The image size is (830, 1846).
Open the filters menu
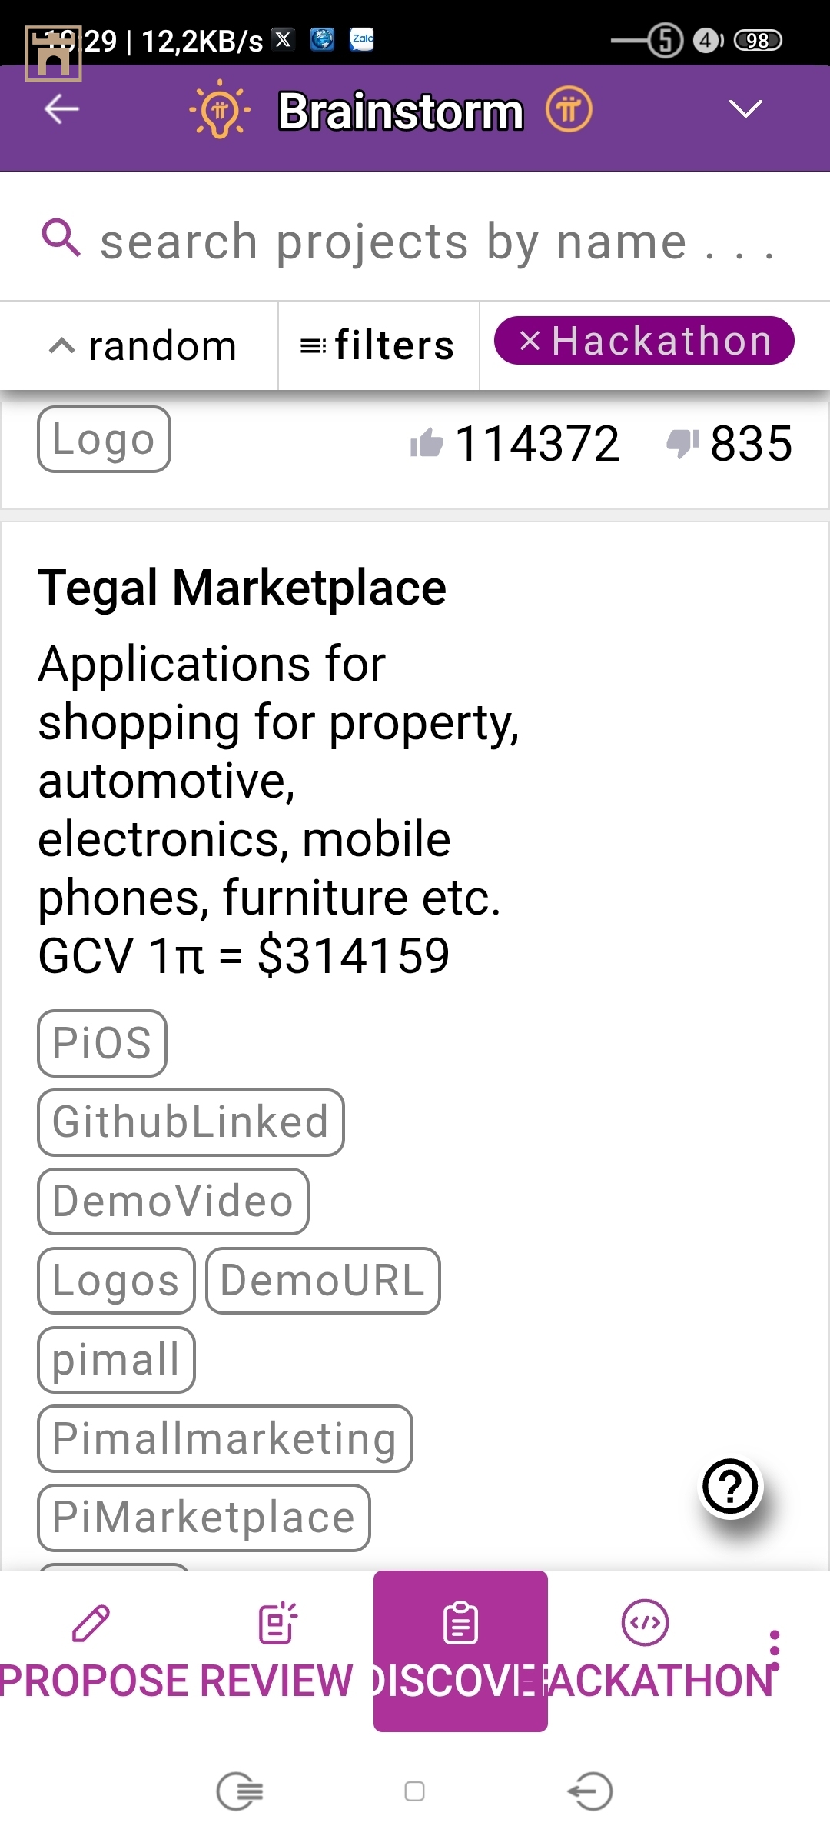tap(378, 345)
